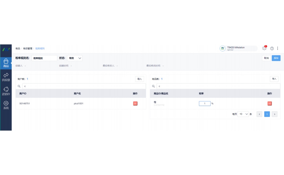Open the 系统 settings section
Image resolution: width=284 pixels, height=175 pixels.
[6, 105]
